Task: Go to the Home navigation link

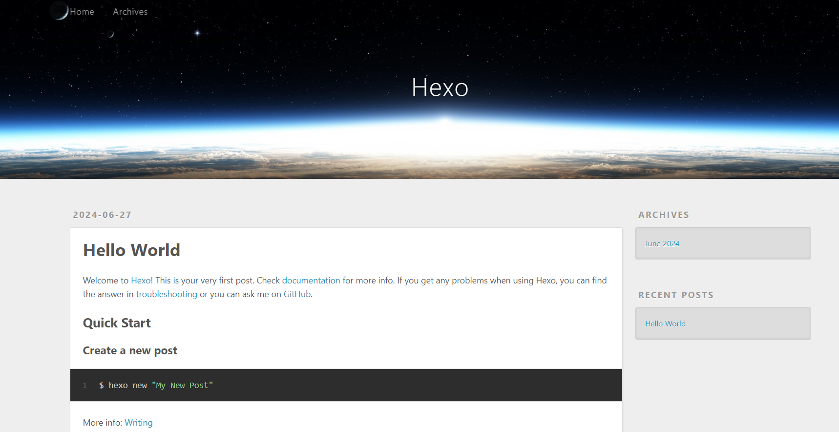Action: (82, 12)
